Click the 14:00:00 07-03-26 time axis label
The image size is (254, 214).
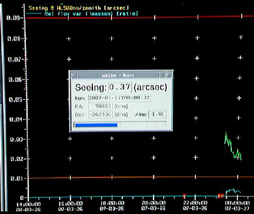pyautogui.click(x=28, y=207)
